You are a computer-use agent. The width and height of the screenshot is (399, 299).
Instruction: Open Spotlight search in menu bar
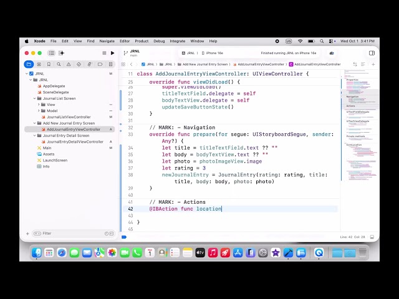tap(322, 41)
